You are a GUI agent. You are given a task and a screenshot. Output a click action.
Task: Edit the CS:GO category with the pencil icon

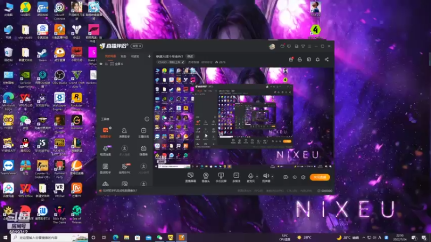183,62
